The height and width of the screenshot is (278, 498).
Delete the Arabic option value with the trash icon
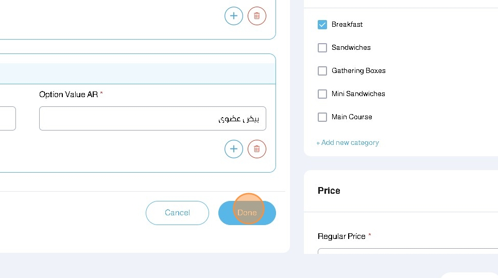pos(257,149)
